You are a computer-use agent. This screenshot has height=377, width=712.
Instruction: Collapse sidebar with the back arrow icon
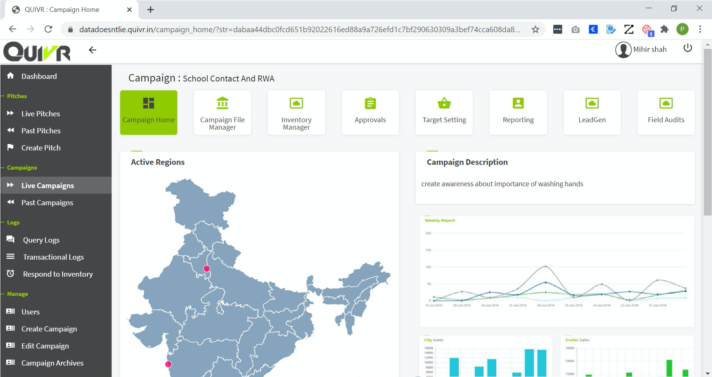click(92, 50)
